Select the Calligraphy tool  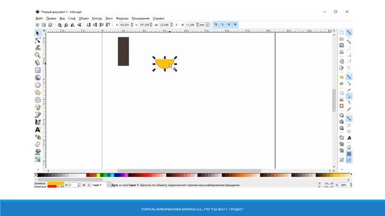(x=37, y=122)
